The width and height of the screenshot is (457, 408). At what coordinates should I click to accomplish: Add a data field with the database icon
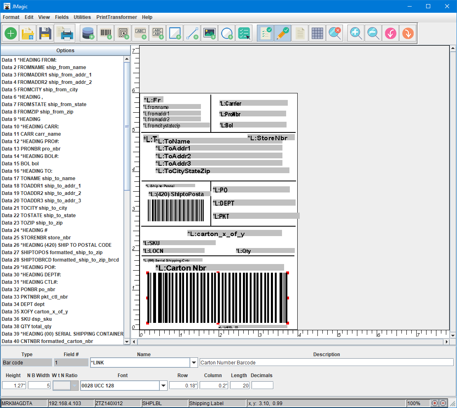(88, 33)
